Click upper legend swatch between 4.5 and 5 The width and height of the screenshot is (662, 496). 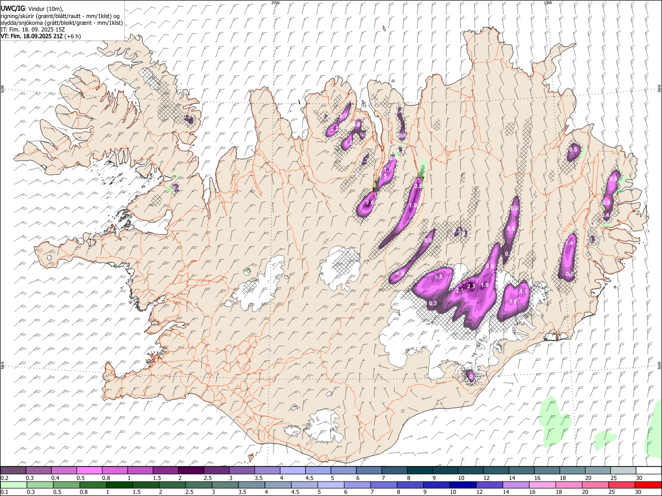(318, 470)
